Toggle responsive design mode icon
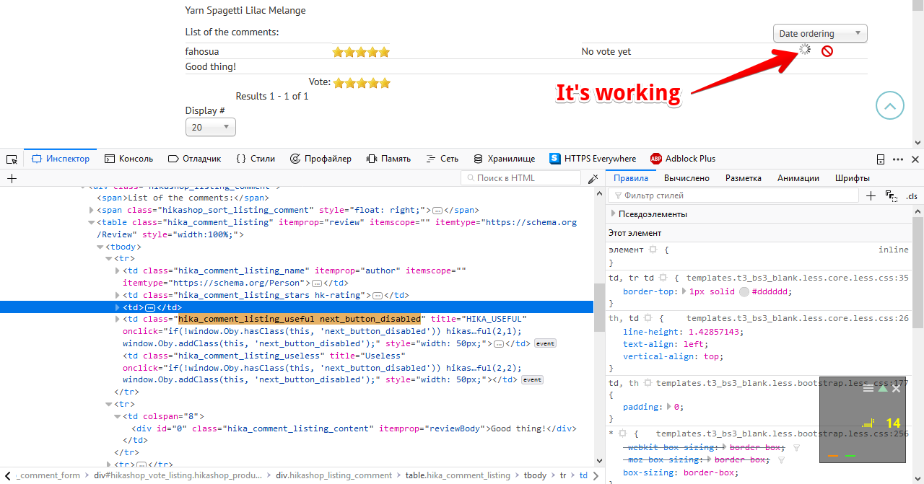Image resolution: width=924 pixels, height=484 pixels. click(x=881, y=159)
